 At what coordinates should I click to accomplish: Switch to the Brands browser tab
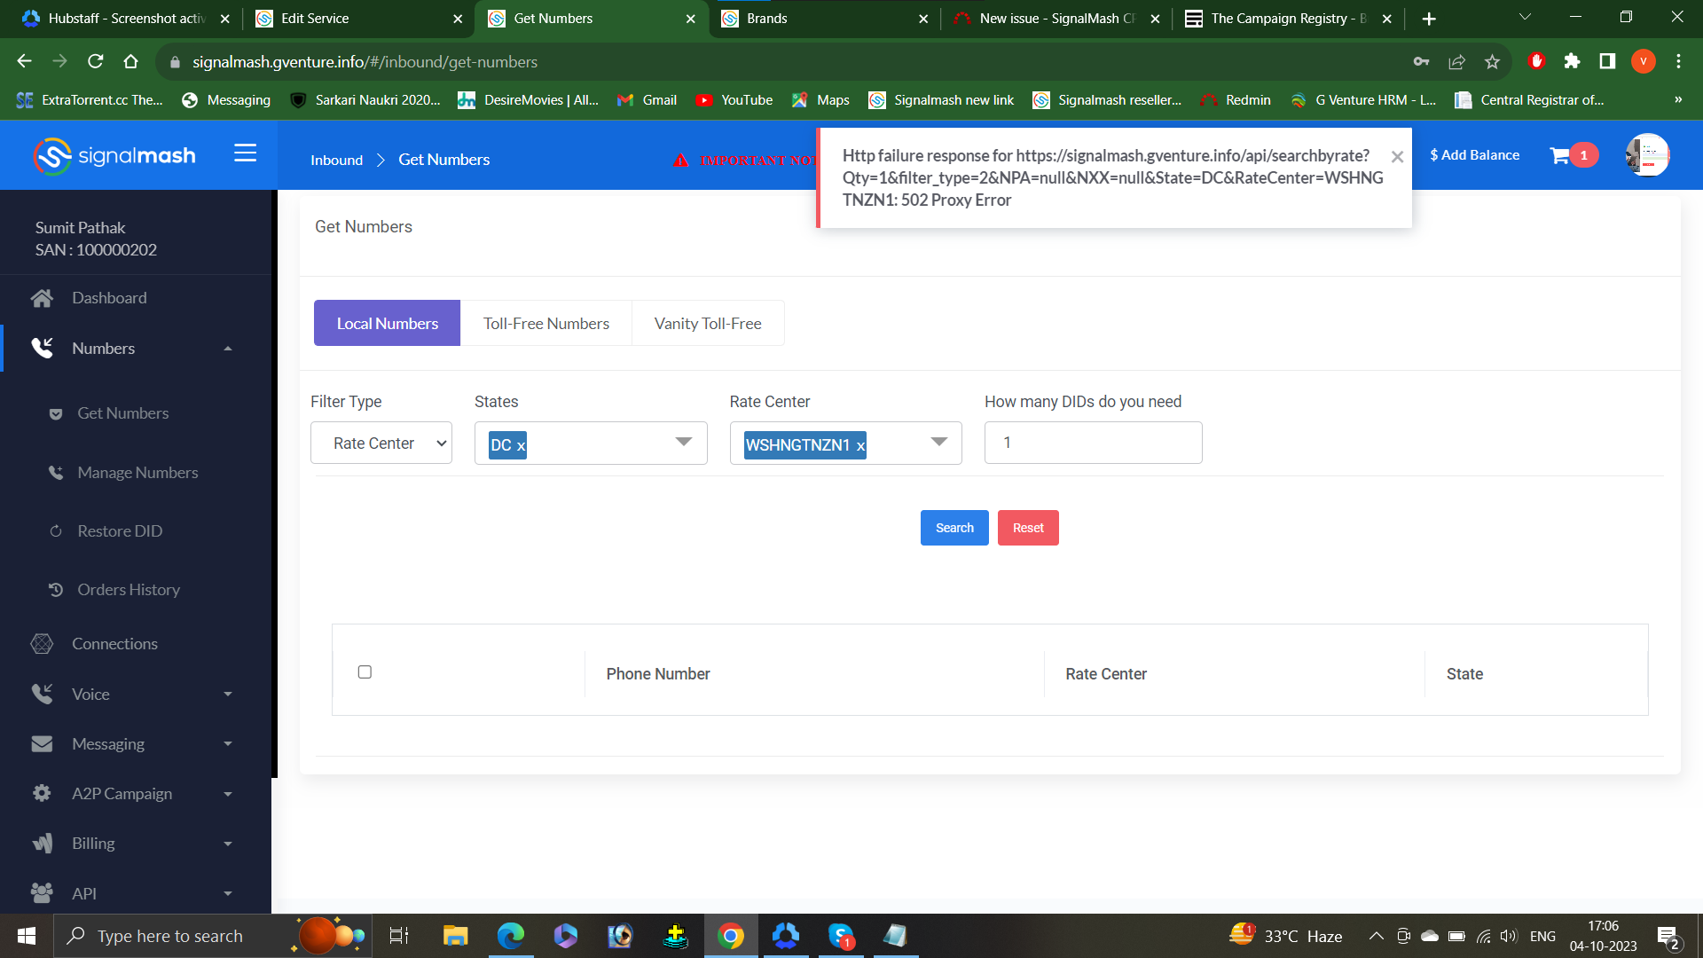point(825,19)
